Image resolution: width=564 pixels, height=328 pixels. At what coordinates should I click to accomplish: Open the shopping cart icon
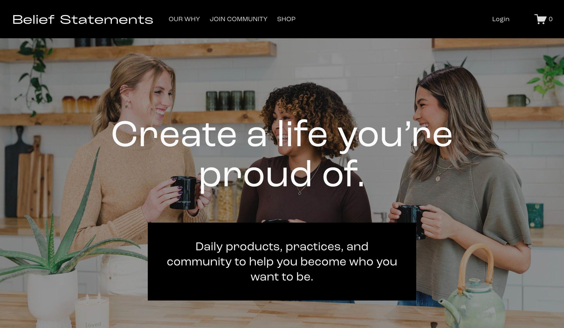point(540,19)
